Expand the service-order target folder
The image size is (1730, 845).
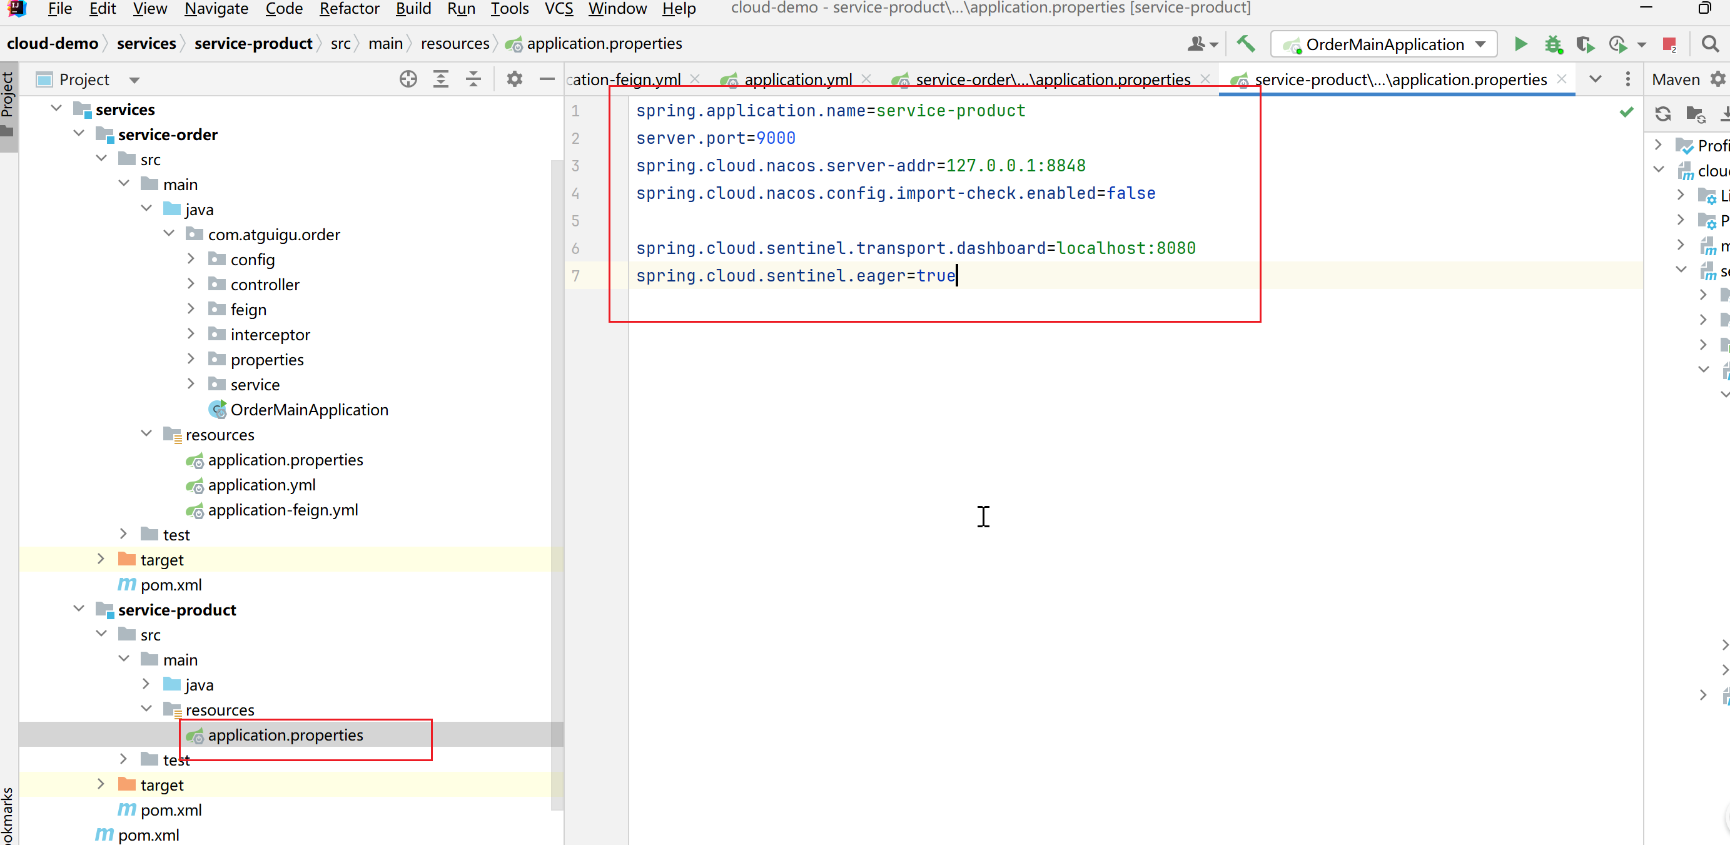[101, 559]
